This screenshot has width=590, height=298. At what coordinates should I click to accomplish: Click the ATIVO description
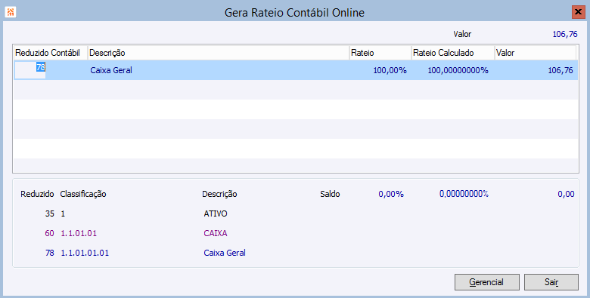216,214
